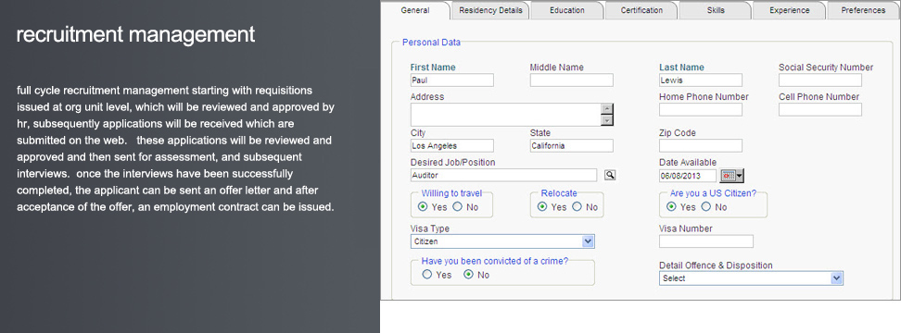Open the Experience tab
901x333 pixels.
(789, 10)
